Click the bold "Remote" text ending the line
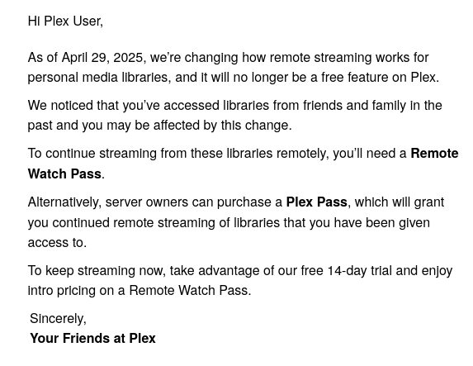The height and width of the screenshot is (366, 473). pos(434,154)
